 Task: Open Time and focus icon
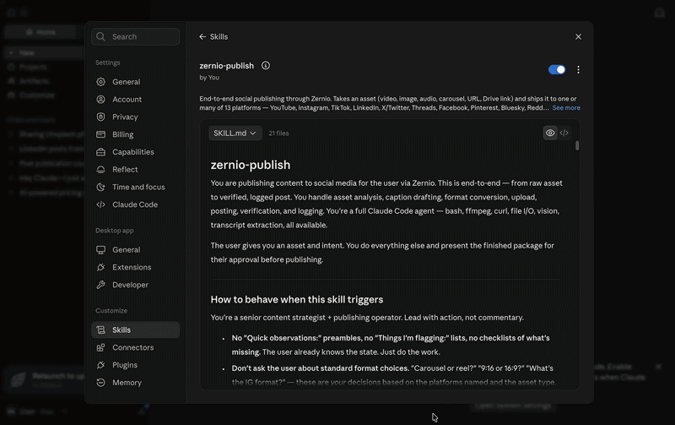coord(100,187)
